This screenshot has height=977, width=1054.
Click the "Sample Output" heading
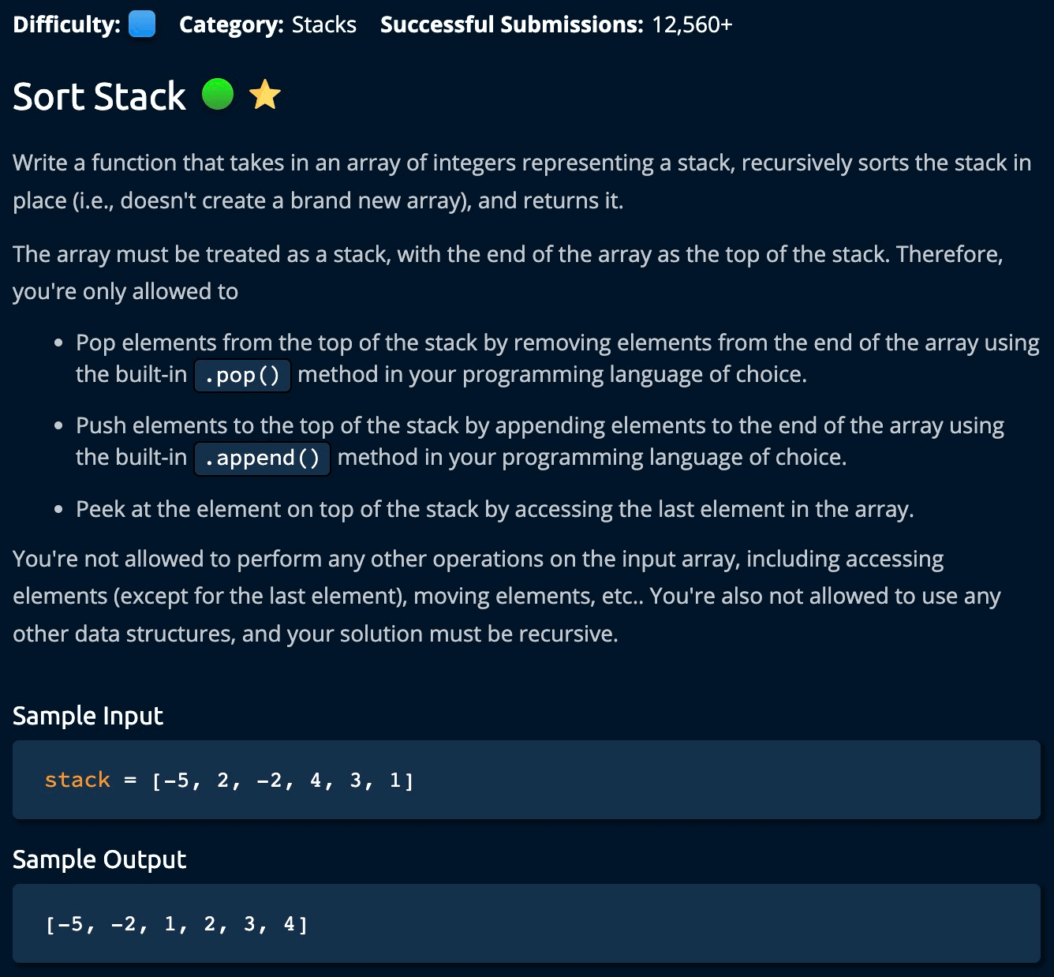pyautogui.click(x=99, y=859)
